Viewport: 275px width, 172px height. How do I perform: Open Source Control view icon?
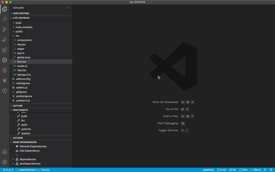pos(5,29)
